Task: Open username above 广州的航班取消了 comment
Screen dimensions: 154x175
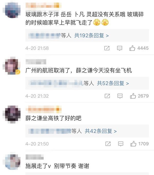Action: [x=36, y=62]
